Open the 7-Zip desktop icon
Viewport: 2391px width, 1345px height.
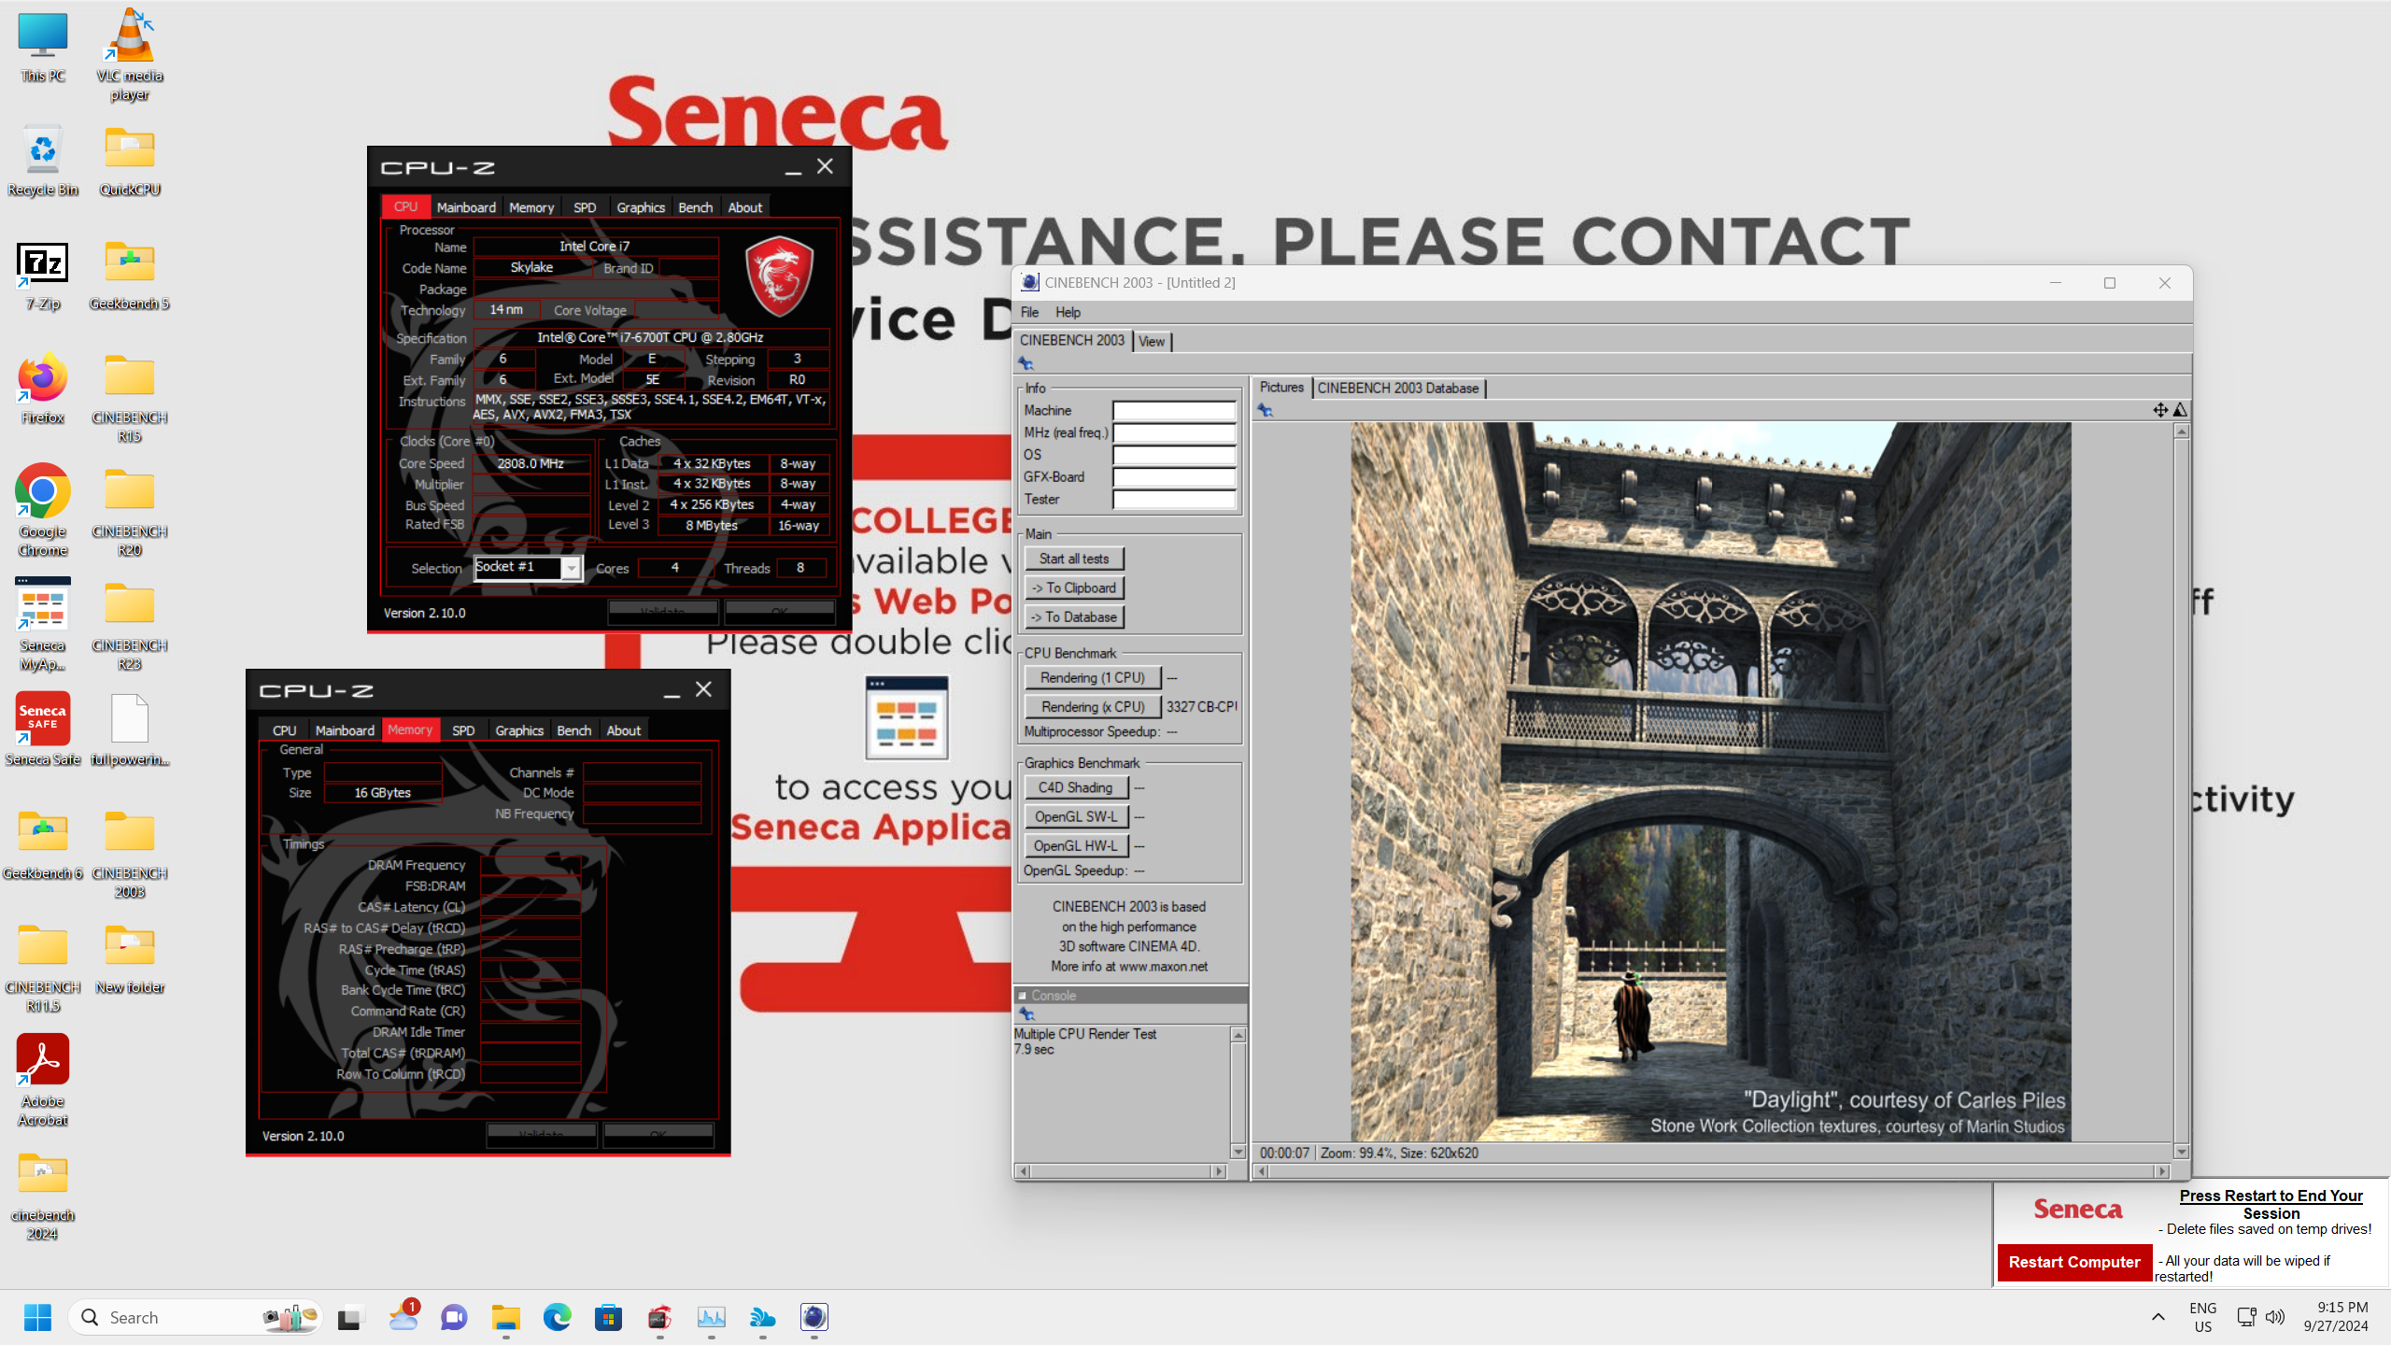coord(43,275)
